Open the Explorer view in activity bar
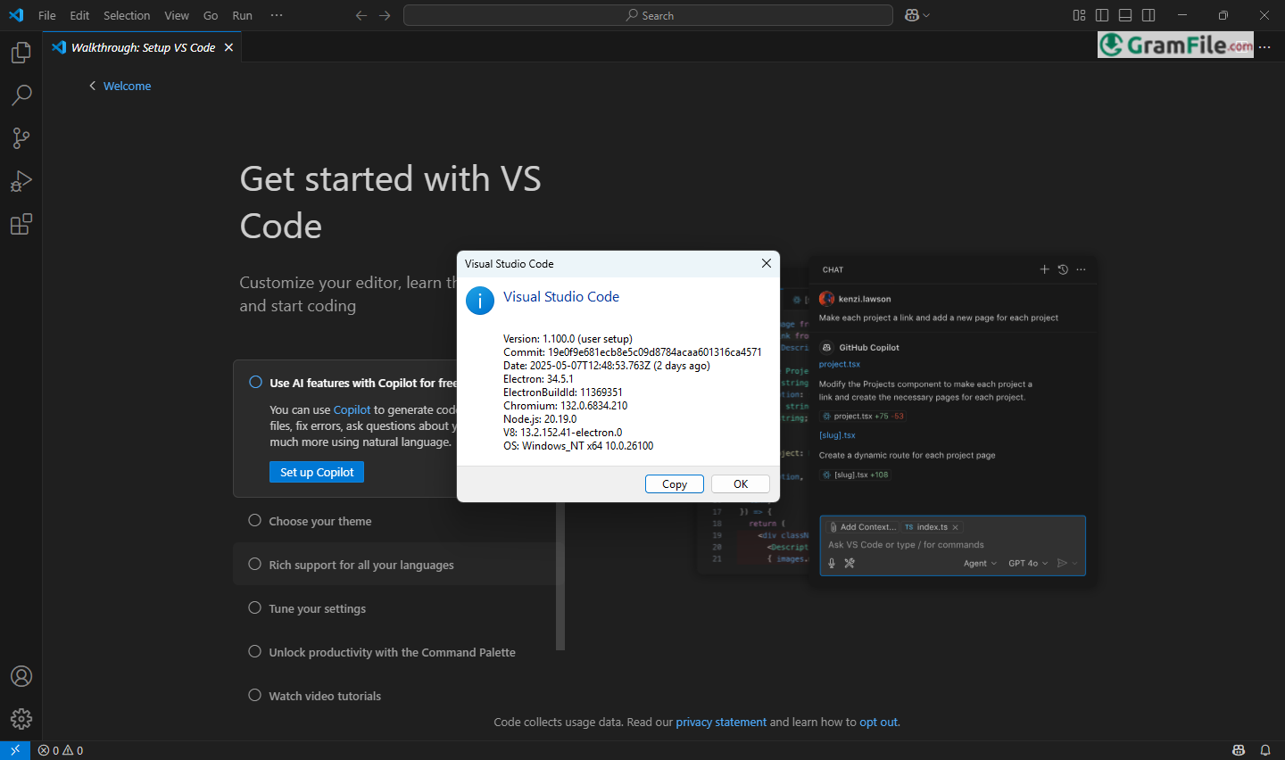This screenshot has height=760, width=1285. [21, 53]
